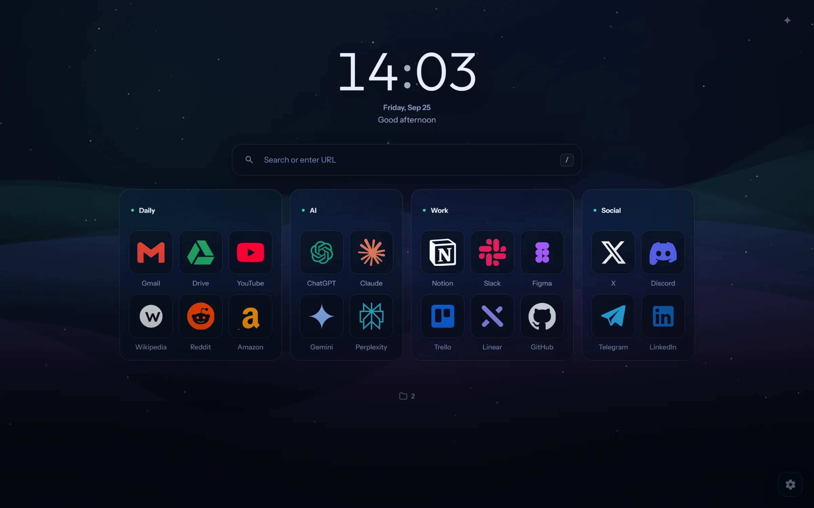Open the Google Drive shortcut
This screenshot has height=508, width=814.
[200, 252]
